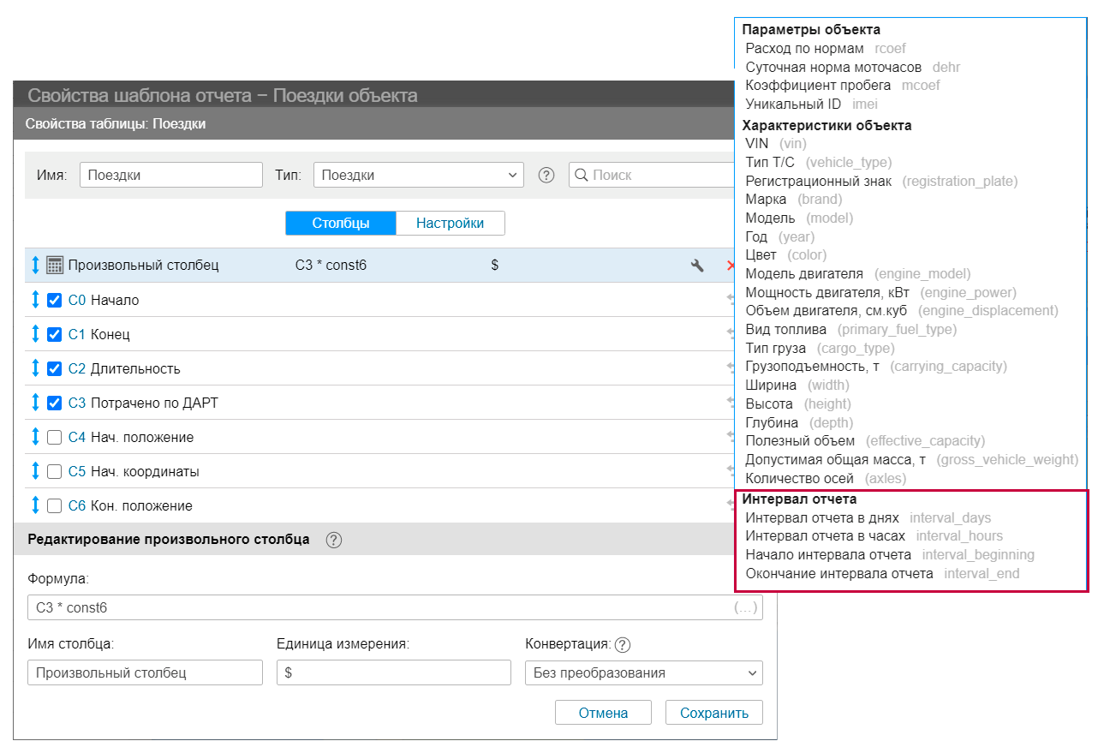Click the help icon next to Тип dropdown
Screen dimensions: 1104x753
coord(546,175)
